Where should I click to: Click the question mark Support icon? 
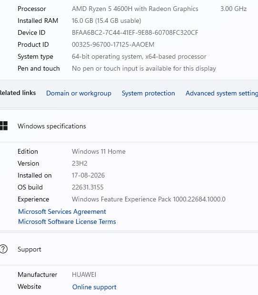[x=3, y=249]
